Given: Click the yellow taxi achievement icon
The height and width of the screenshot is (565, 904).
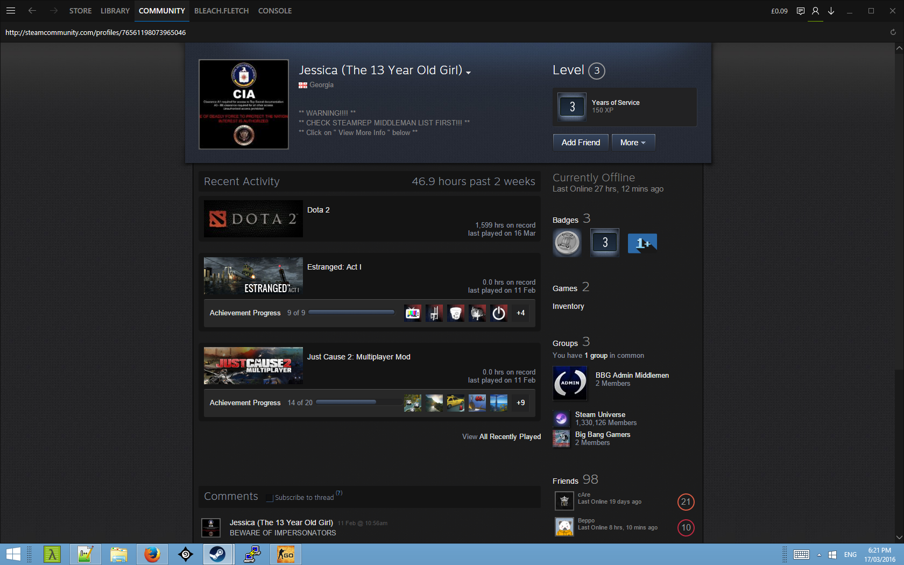Looking at the screenshot, I should pyautogui.click(x=456, y=403).
